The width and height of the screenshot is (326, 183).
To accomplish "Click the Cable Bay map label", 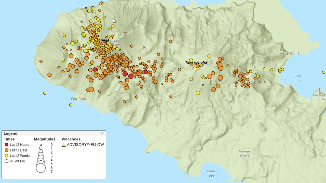I will 211,174.
